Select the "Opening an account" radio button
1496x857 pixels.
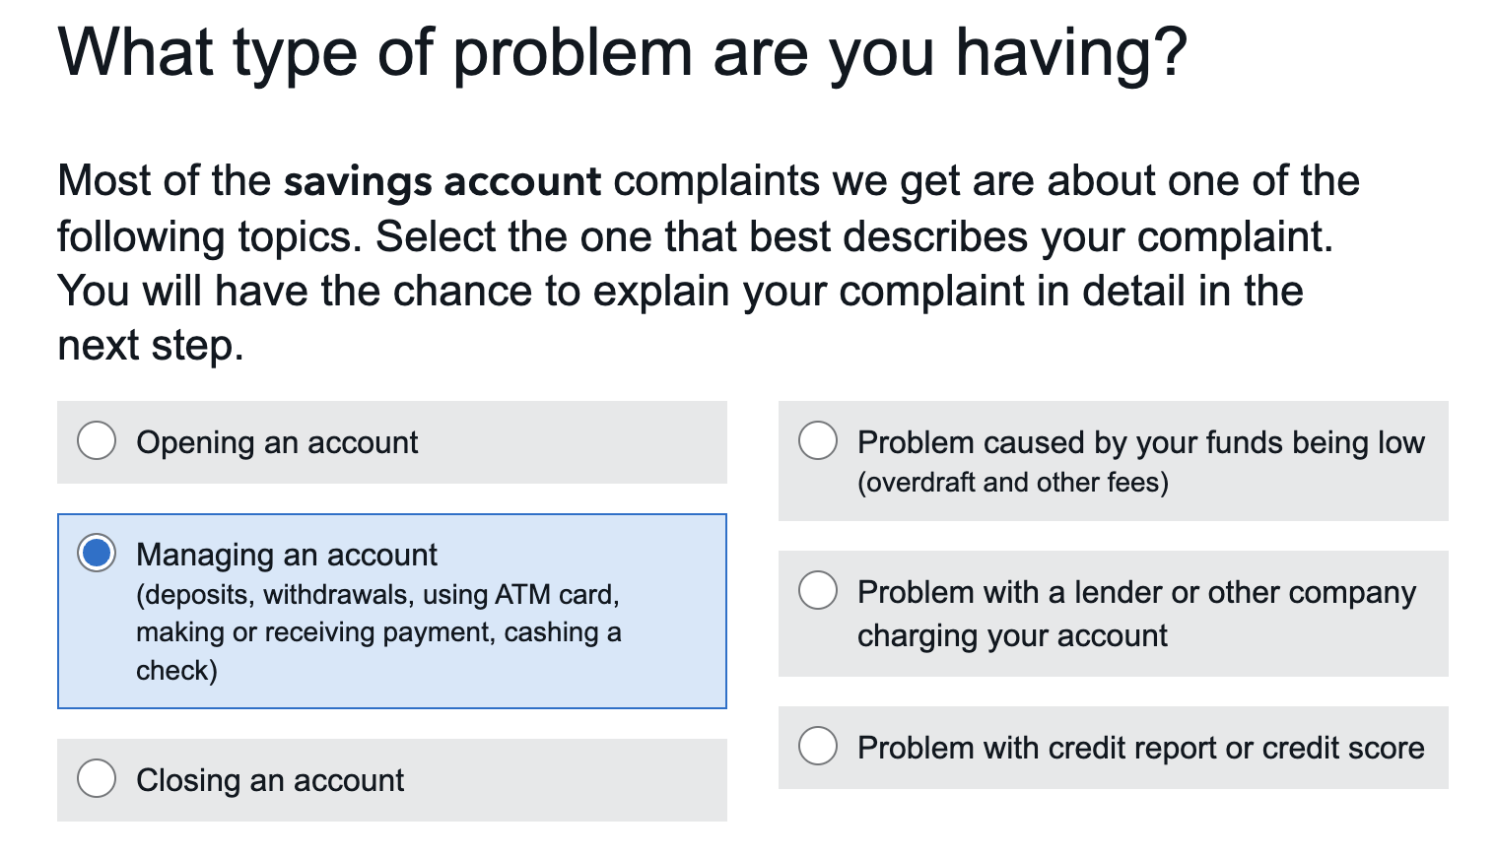97,440
